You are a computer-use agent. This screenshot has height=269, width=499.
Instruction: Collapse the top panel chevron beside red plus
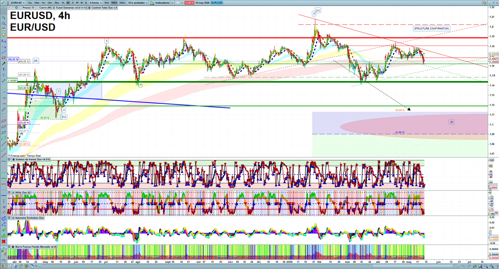pos(3,7)
